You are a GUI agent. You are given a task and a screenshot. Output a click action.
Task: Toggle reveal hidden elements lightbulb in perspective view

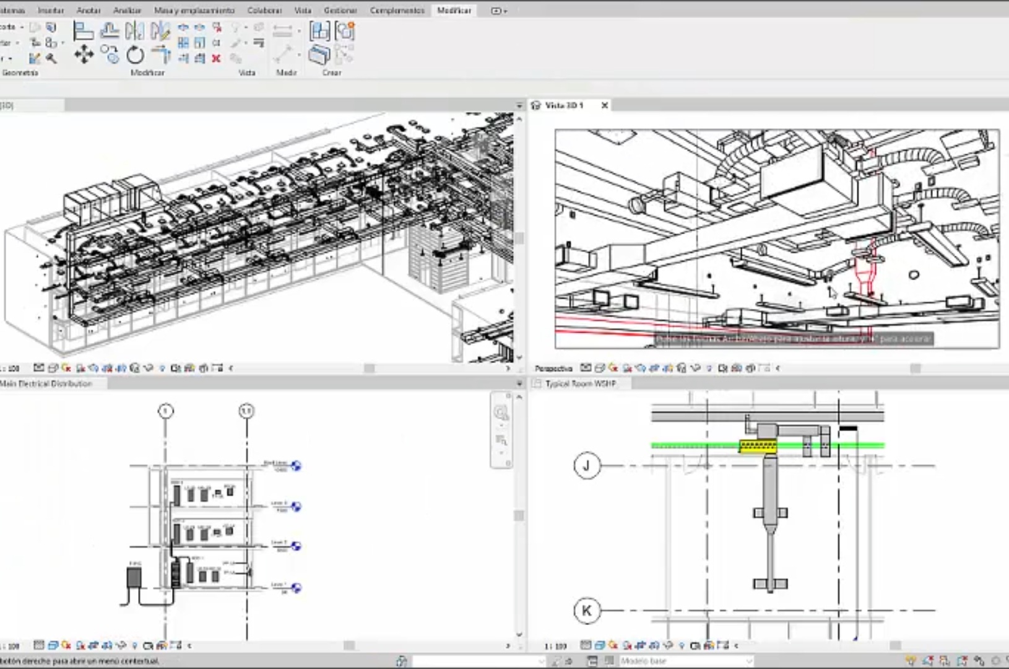pyautogui.click(x=709, y=368)
